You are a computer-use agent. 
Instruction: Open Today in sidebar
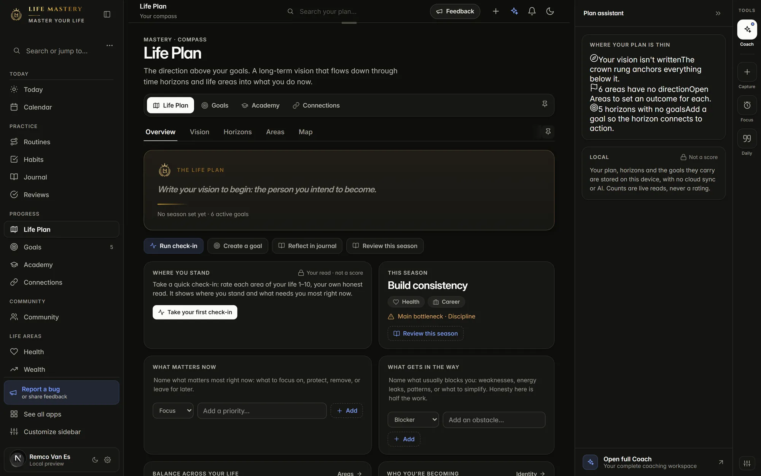coord(61,89)
